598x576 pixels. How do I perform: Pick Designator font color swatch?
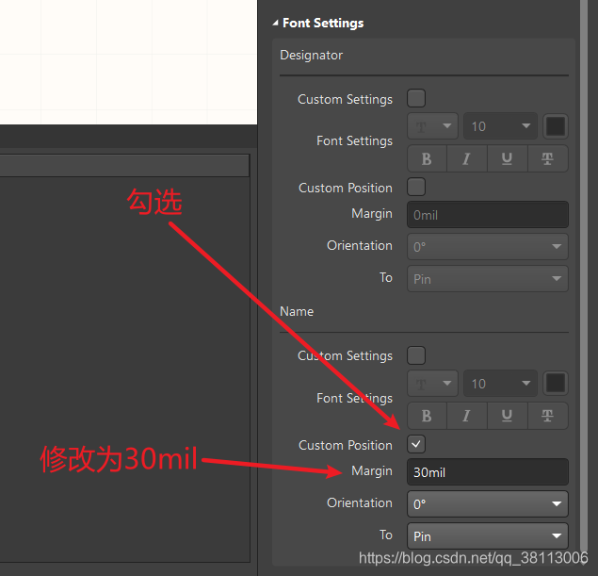coord(556,126)
